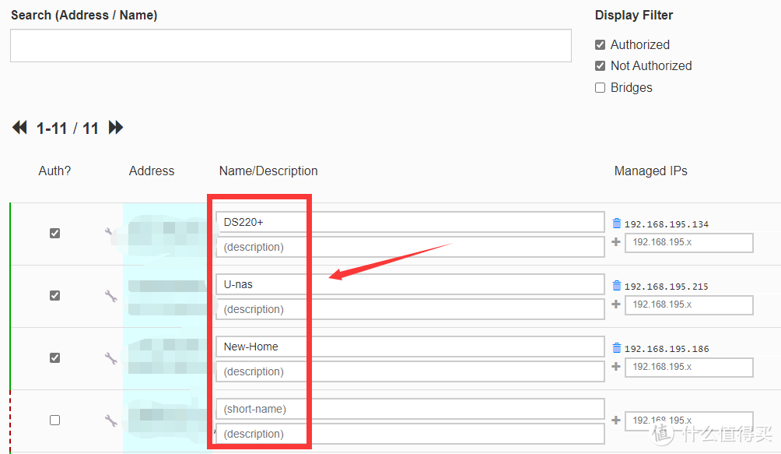Go to previous page of members

pos(19,128)
